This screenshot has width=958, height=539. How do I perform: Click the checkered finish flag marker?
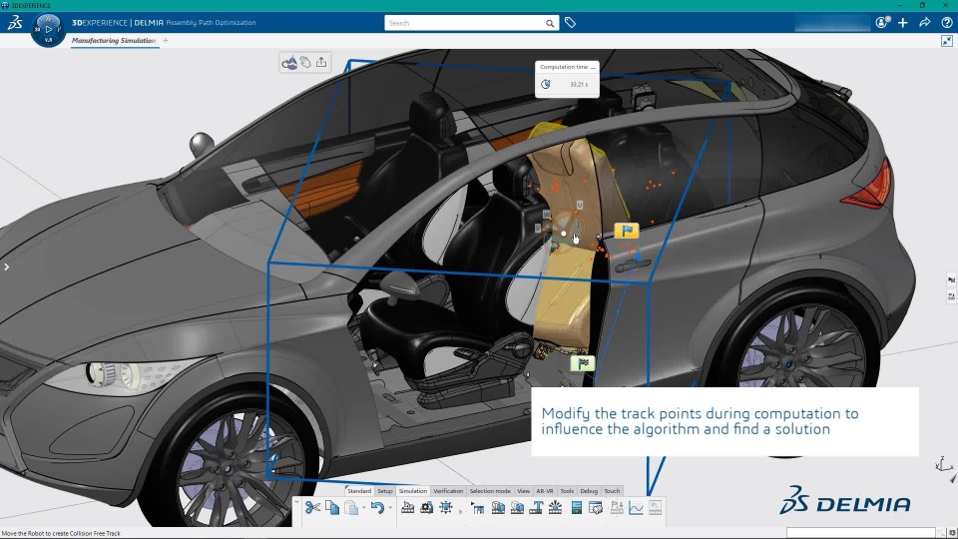[x=582, y=363]
